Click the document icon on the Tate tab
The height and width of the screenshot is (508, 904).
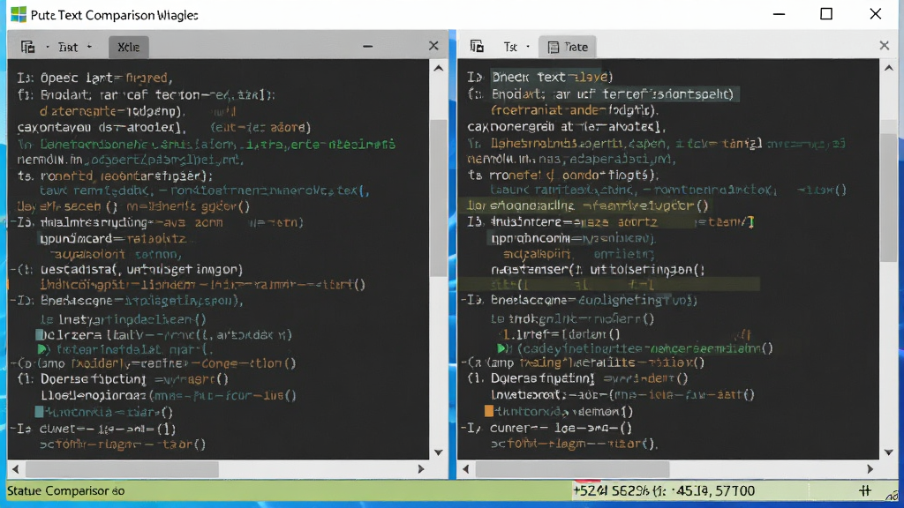pyautogui.click(x=553, y=48)
